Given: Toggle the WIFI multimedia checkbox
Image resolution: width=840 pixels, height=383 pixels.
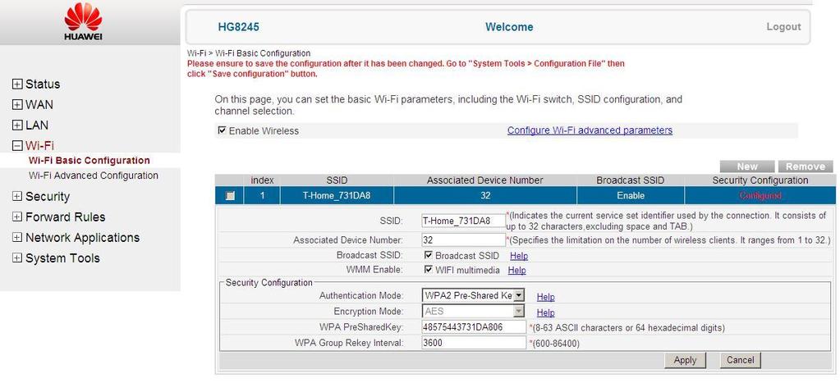Looking at the screenshot, I should pyautogui.click(x=428, y=270).
